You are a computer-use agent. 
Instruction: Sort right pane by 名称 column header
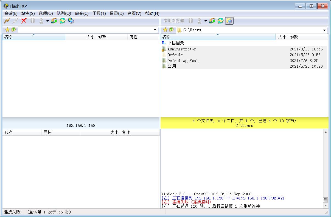pyautogui.click(x=218, y=37)
